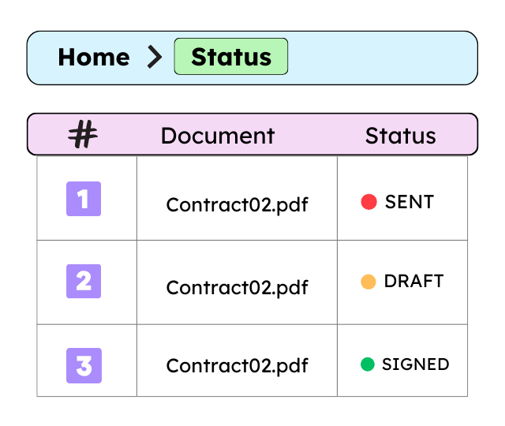Image resolution: width=505 pixels, height=426 pixels.
Task: Click the green dot beside SIGNED
Action: tap(368, 364)
